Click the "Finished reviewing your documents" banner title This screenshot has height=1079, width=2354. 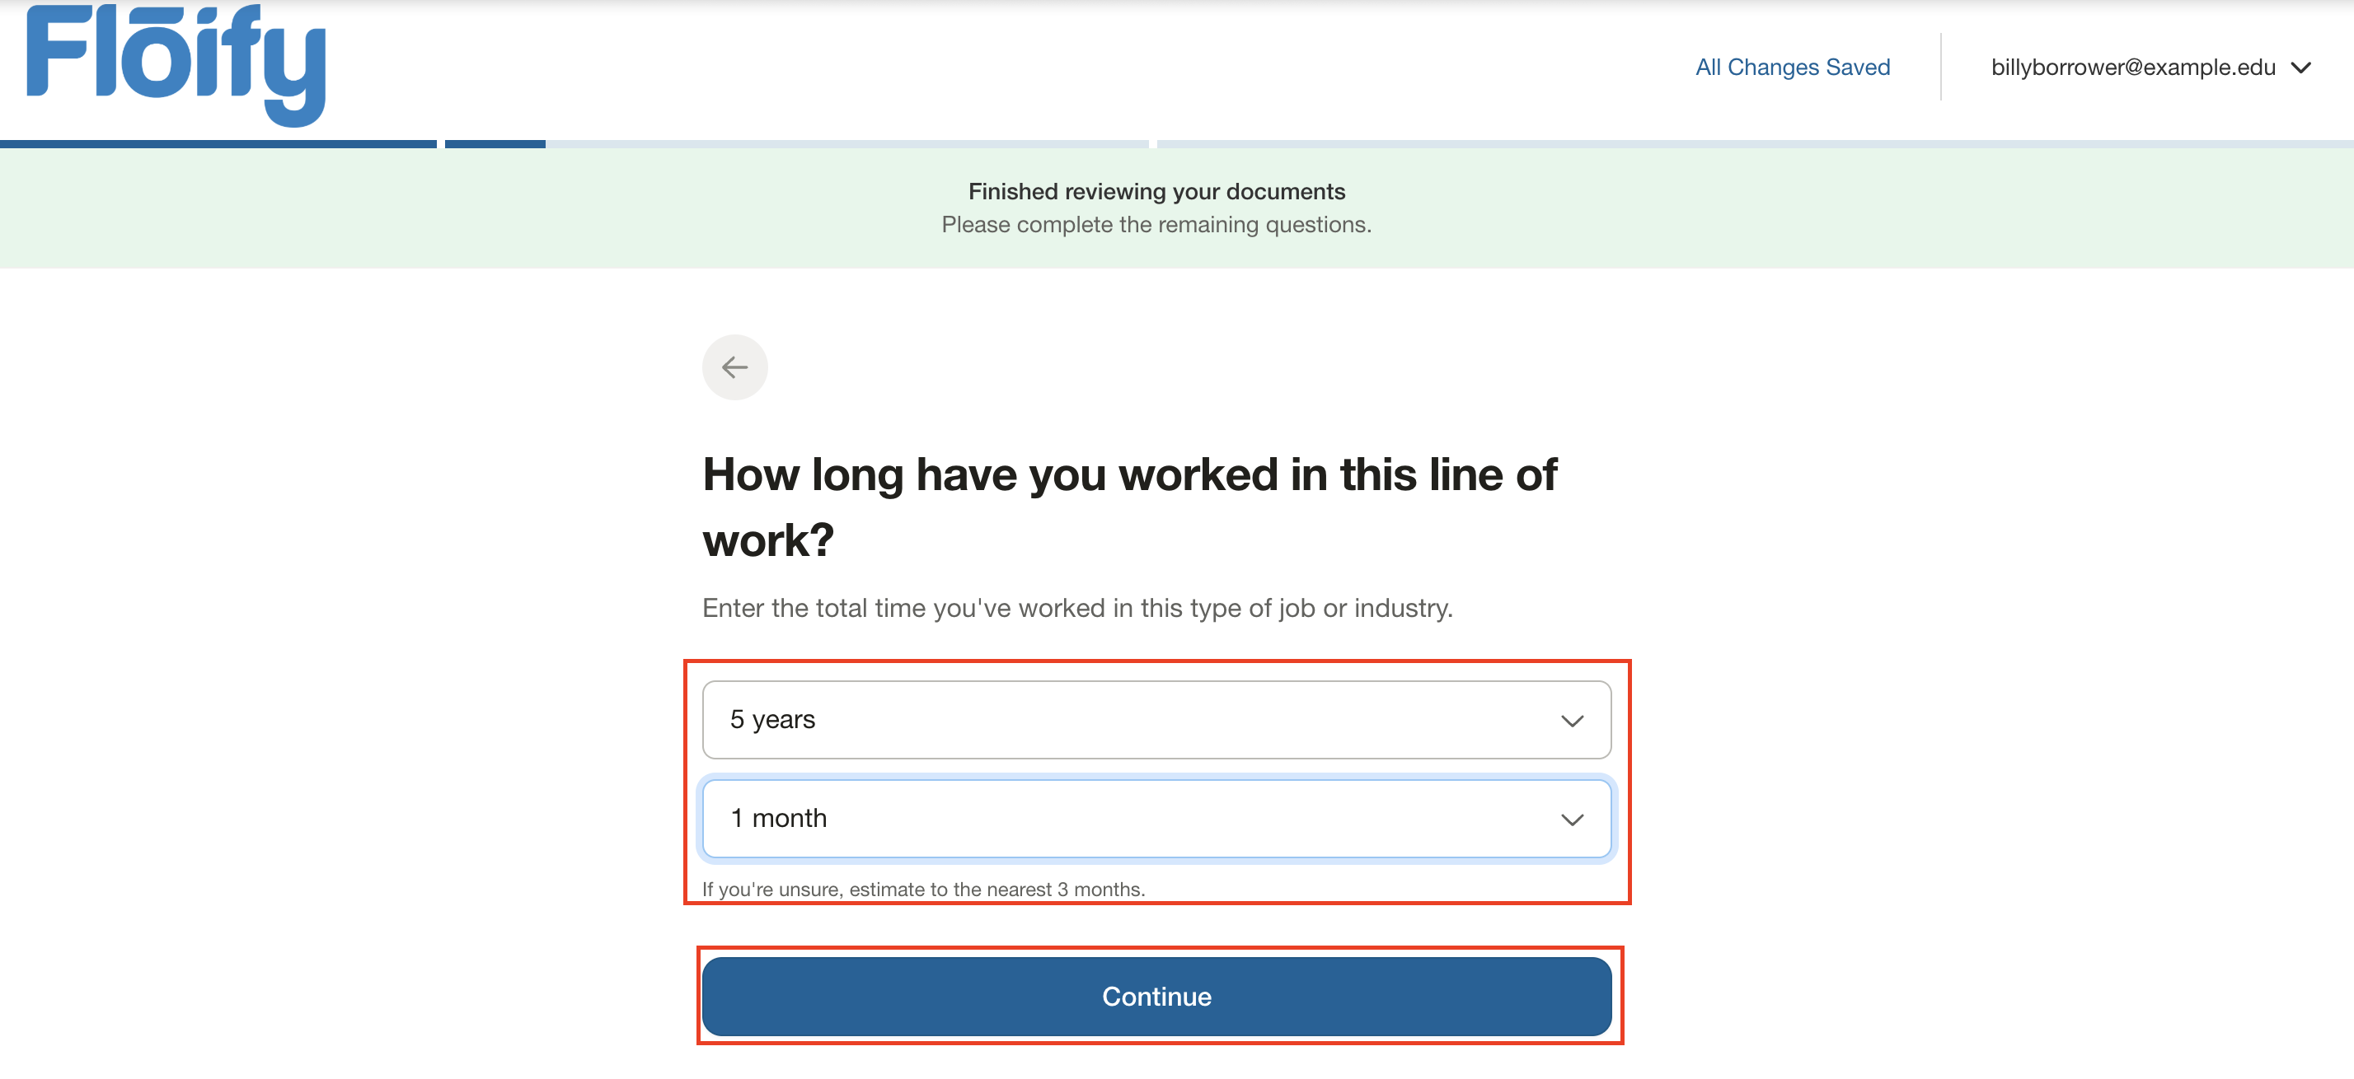(x=1156, y=191)
